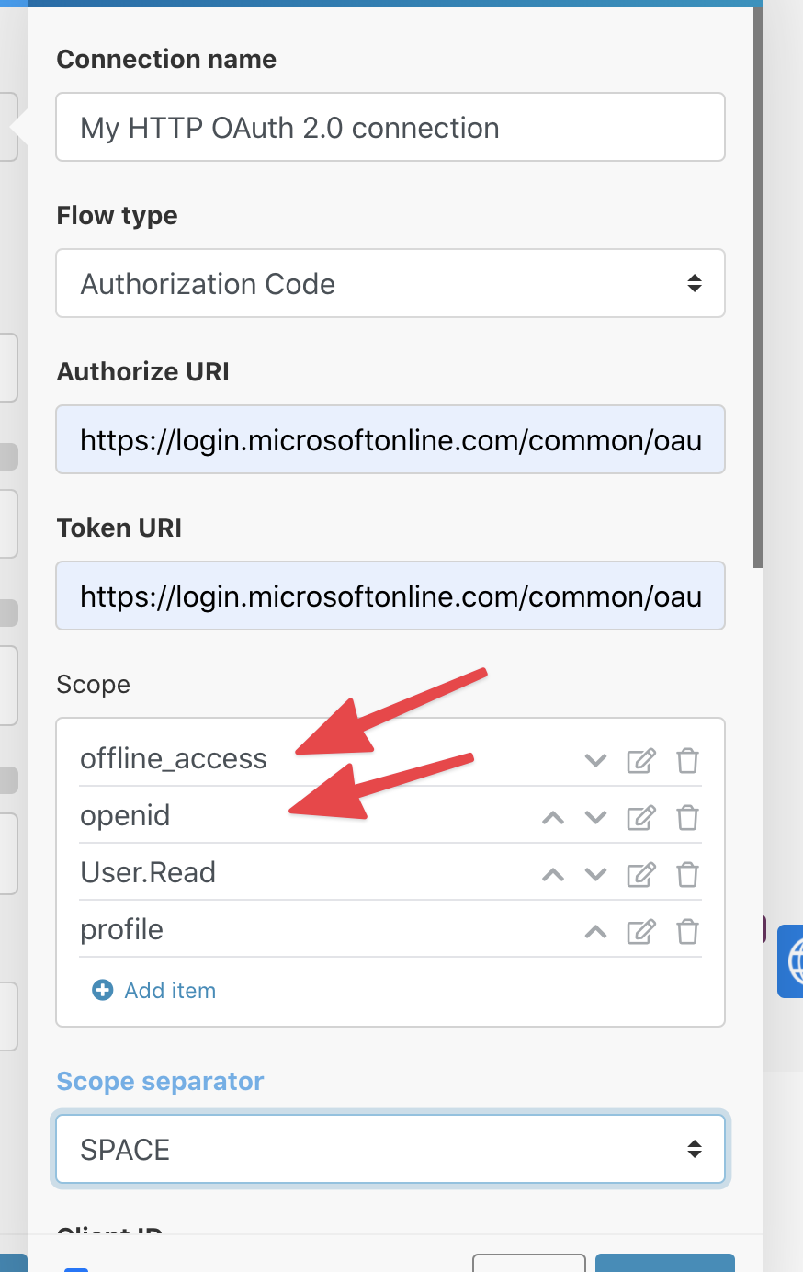Edit the profile scope item
803x1272 pixels.
(641, 931)
